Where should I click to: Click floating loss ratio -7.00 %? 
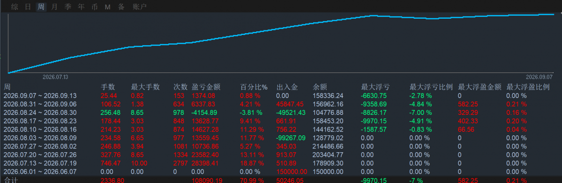pos(421,113)
